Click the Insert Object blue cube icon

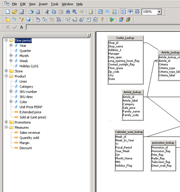pos(15,20)
